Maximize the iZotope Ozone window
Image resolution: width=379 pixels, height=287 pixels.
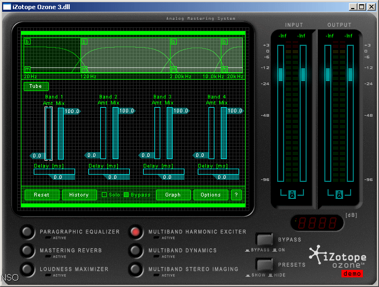(x=362, y=7)
